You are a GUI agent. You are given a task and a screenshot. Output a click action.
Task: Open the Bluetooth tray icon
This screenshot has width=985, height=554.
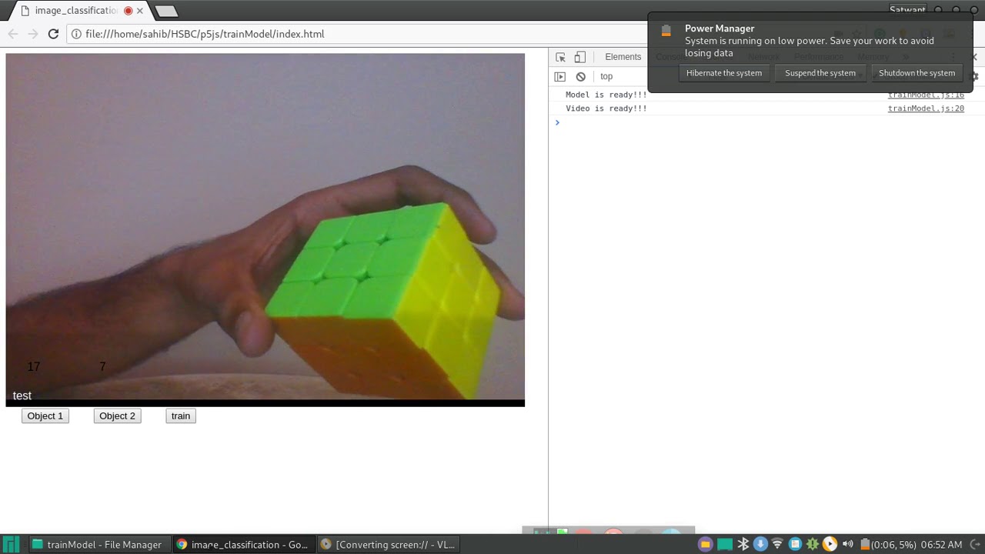(x=743, y=544)
